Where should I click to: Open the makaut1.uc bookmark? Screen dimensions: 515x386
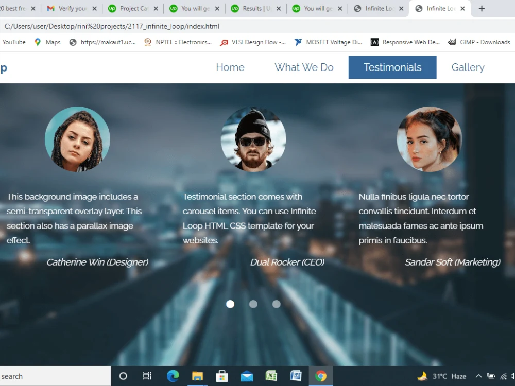(x=102, y=42)
